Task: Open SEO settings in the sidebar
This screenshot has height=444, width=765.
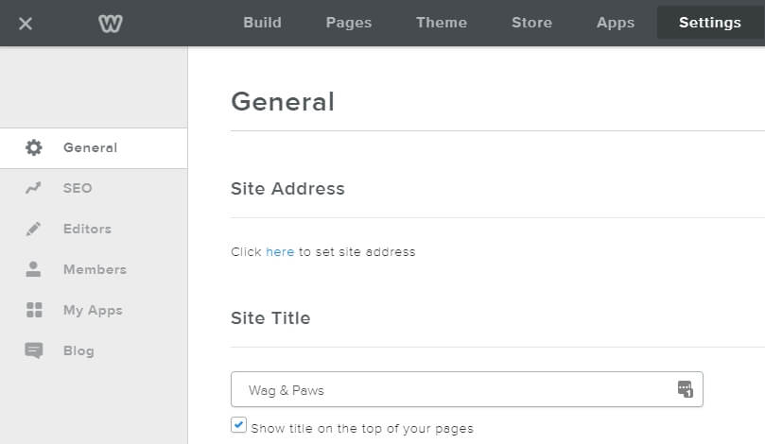Action: click(78, 188)
